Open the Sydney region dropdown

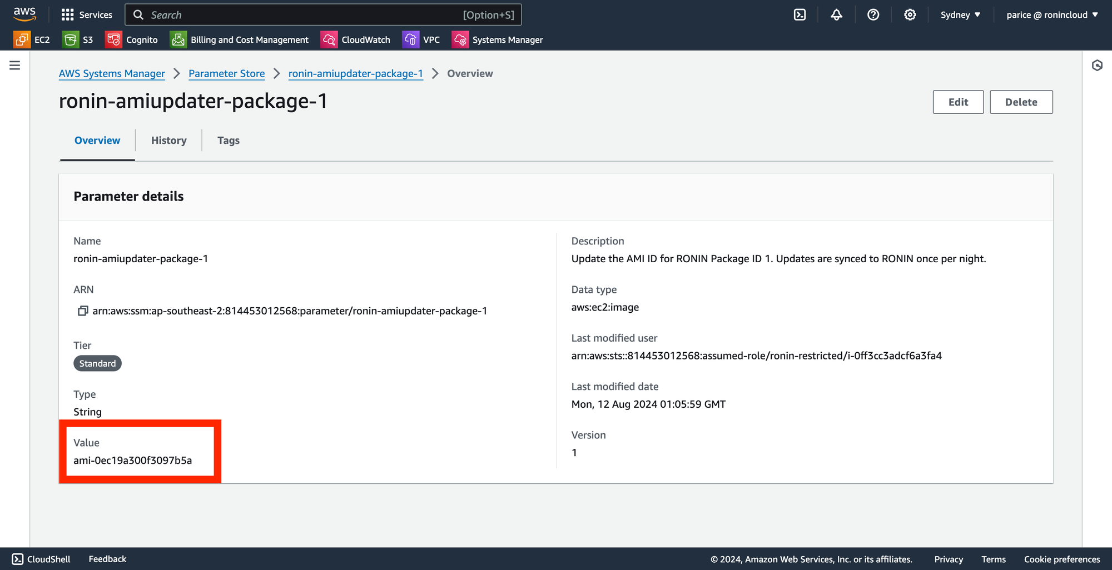(960, 15)
